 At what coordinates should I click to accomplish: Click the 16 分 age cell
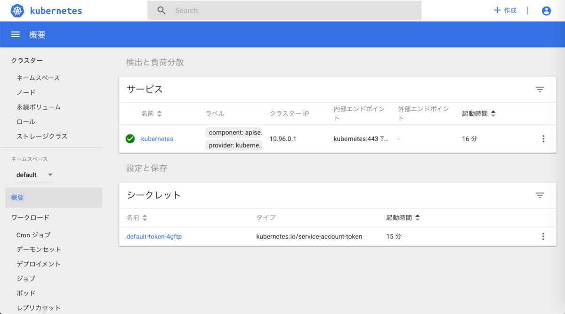click(469, 139)
